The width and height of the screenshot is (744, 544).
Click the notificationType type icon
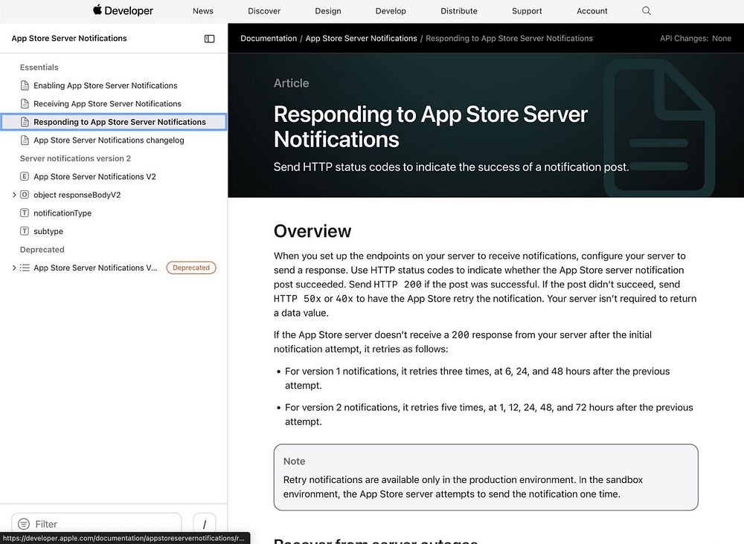25,213
